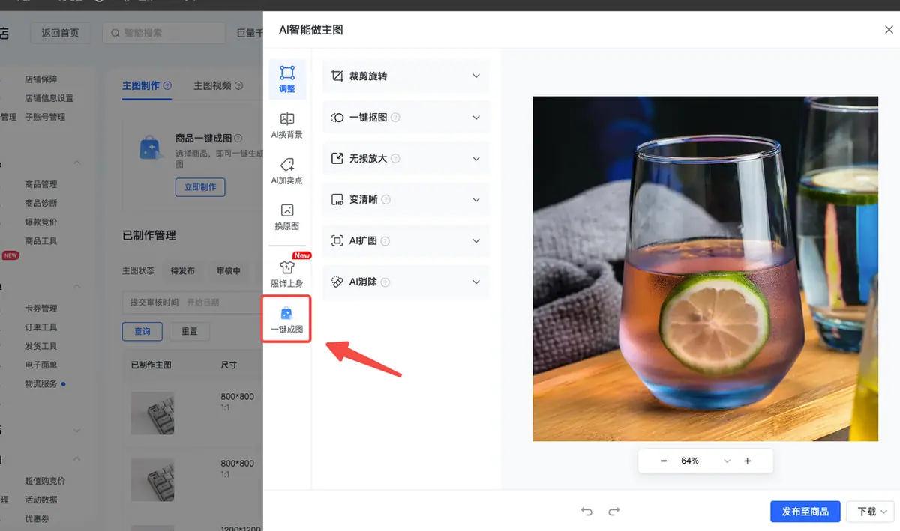Click the crop icon beside 裁剪旋转

[337, 76]
